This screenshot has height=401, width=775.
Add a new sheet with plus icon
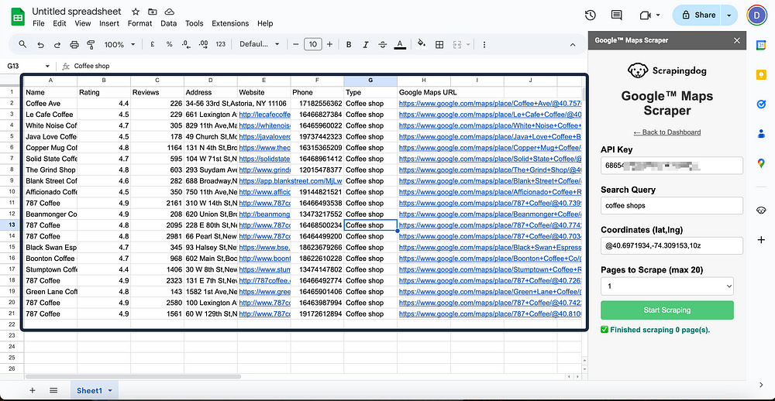(32, 390)
